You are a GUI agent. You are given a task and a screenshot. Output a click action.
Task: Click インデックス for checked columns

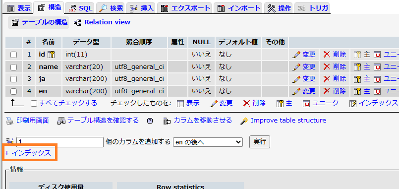(x=374, y=103)
